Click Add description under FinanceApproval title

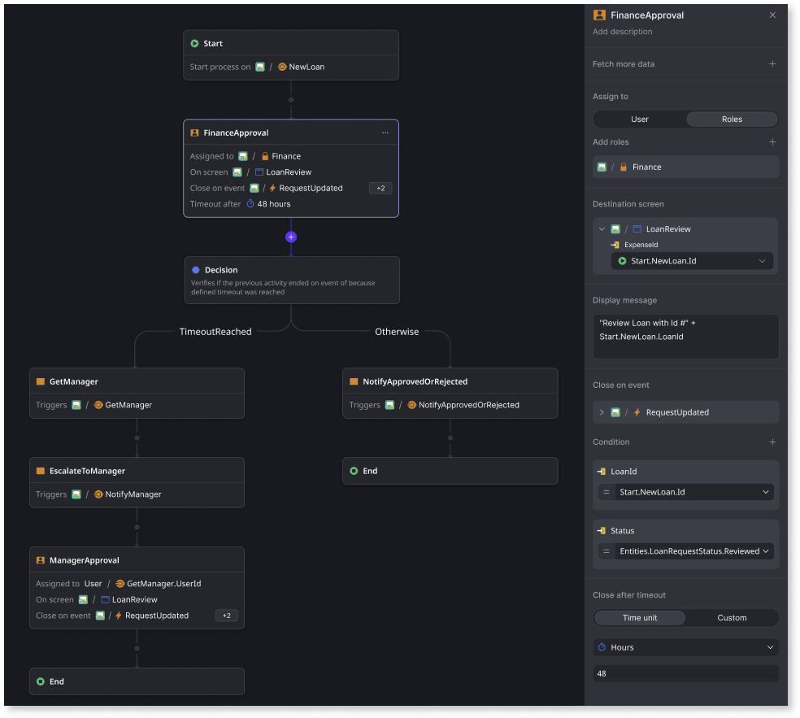click(623, 32)
